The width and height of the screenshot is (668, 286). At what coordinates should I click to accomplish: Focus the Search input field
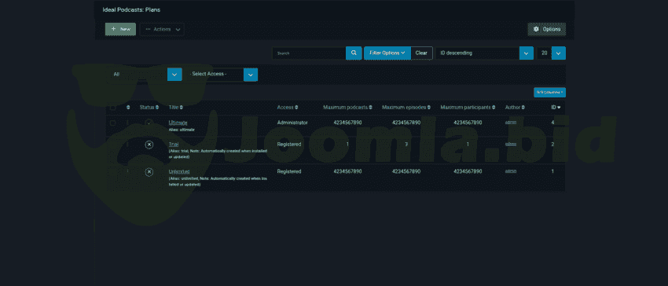click(x=309, y=53)
